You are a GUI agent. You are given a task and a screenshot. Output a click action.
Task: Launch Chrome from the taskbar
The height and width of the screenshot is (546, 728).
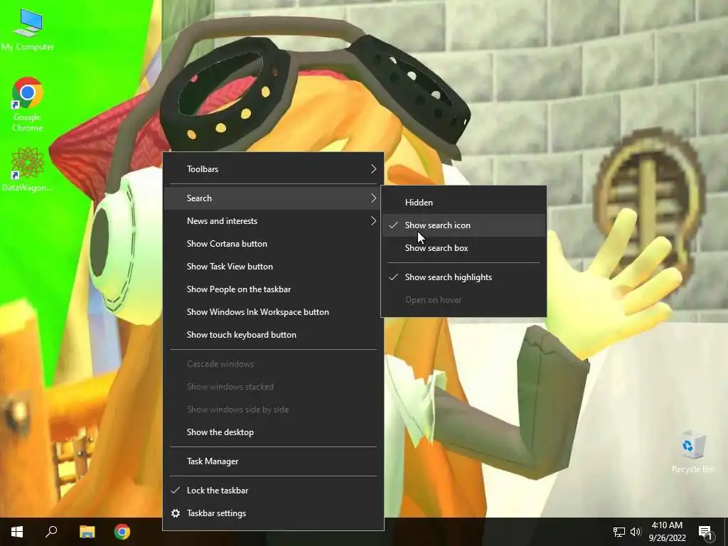pos(122,532)
